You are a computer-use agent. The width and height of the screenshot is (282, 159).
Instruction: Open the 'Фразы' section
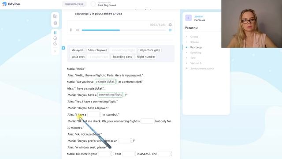point(194,42)
